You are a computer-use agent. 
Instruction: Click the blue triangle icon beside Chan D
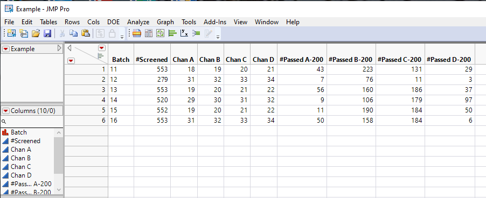click(5, 175)
